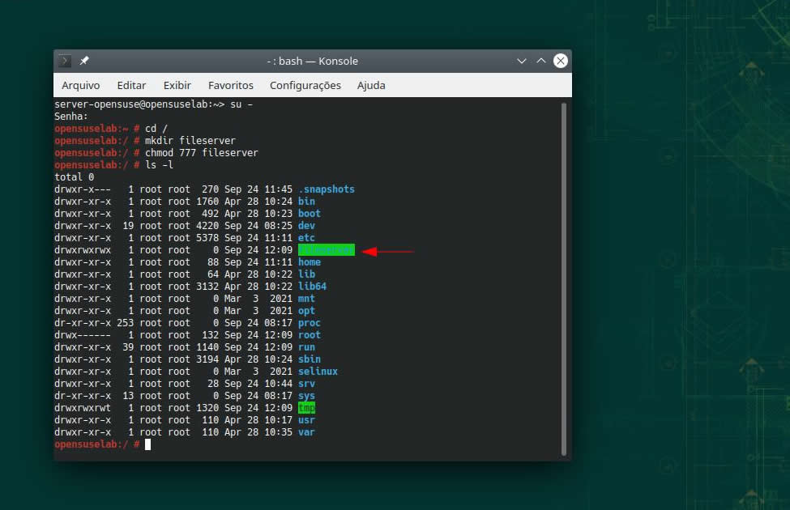
Task: Click the Konsole terminal icon in title bar
Action: tap(66, 62)
